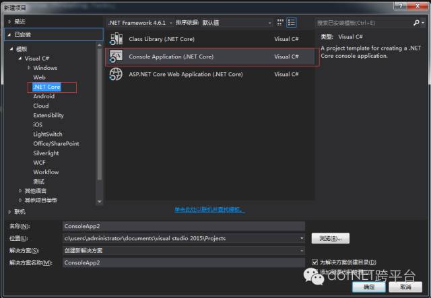Screen dimensions: 431x298
Task: Toggle create directory for solution checkbox
Action: pyautogui.click(x=314, y=262)
